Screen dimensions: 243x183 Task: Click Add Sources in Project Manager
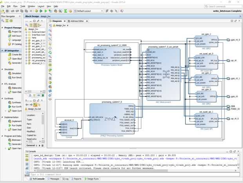[16, 36]
